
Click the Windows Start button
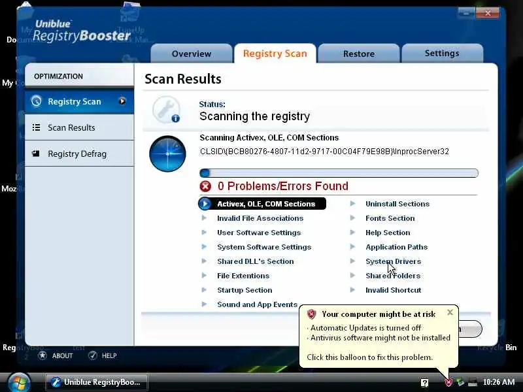[x=20, y=383]
